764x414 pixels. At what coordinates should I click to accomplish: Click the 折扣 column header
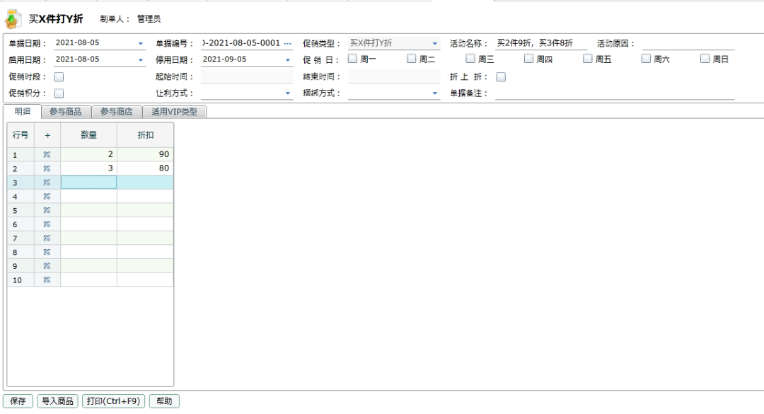click(x=145, y=135)
